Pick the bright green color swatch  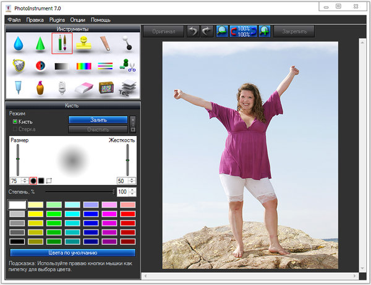pyautogui.click(x=54, y=214)
